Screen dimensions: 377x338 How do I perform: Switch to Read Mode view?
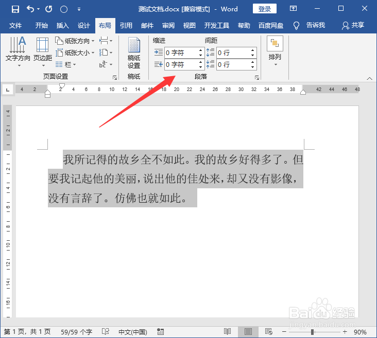227,332
